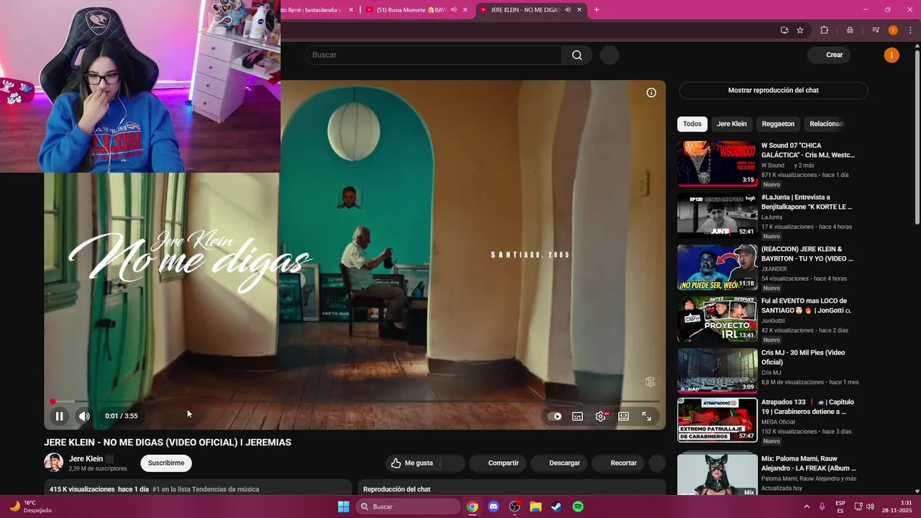Open Chrome media controls icon
Viewport: 921px width, 518px height.
pos(876,30)
